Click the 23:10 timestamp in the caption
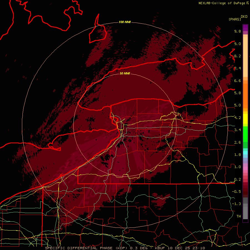 tap(198, 248)
